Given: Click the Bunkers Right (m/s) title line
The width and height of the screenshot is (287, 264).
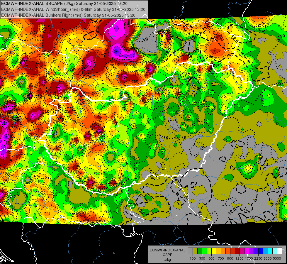Looking at the screenshot, I should pos(68,15).
